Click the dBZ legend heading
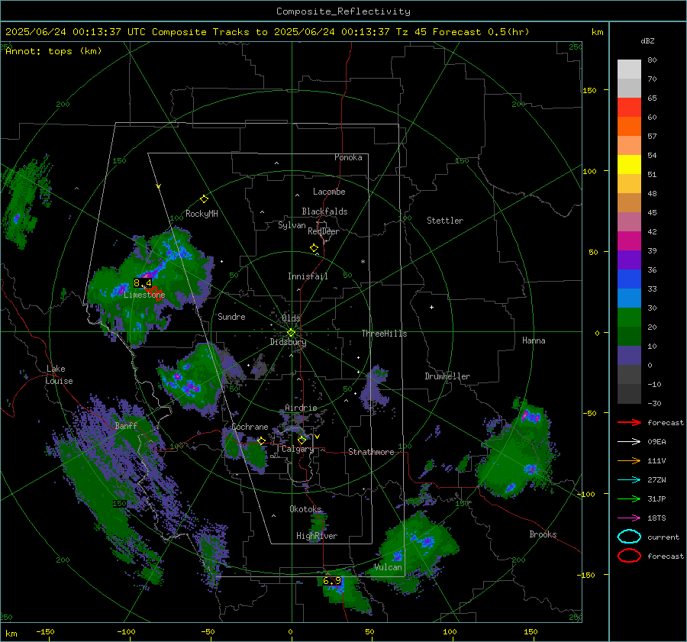 [647, 41]
